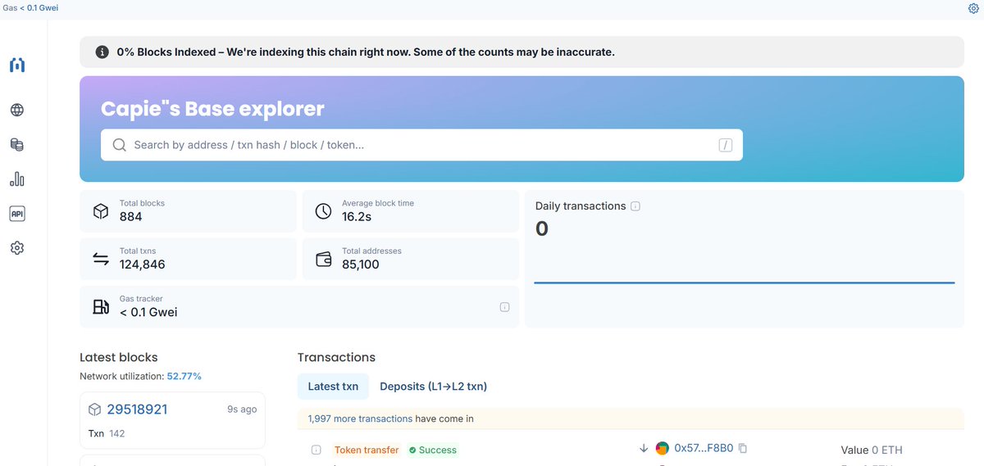This screenshot has width=984, height=466.
Task: Open the Total txns 124,846 card
Action: 188,259
